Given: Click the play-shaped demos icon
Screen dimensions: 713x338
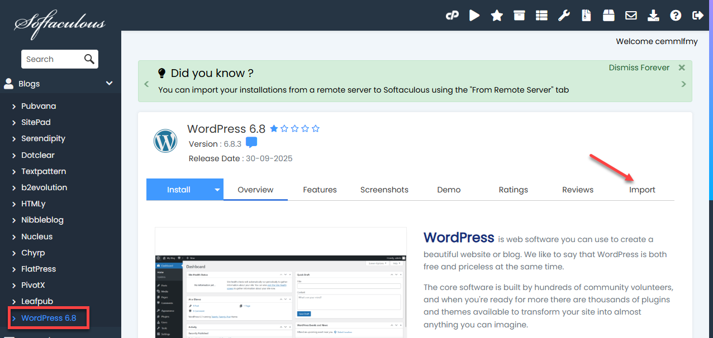Looking at the screenshot, I should pyautogui.click(x=474, y=16).
